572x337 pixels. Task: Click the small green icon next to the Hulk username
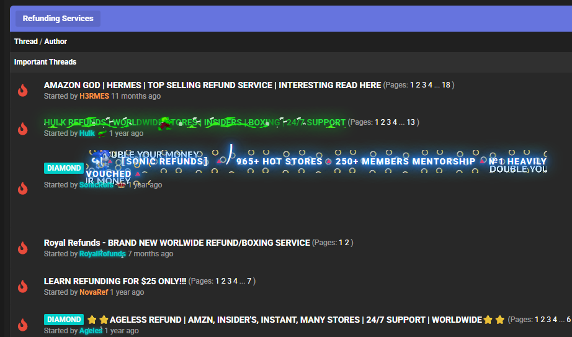102,133
